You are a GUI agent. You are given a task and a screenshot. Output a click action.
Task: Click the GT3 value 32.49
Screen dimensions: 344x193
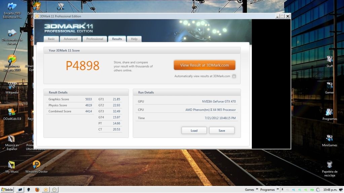click(x=116, y=111)
